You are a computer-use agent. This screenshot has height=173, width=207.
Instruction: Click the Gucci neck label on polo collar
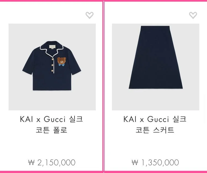(x=52, y=46)
